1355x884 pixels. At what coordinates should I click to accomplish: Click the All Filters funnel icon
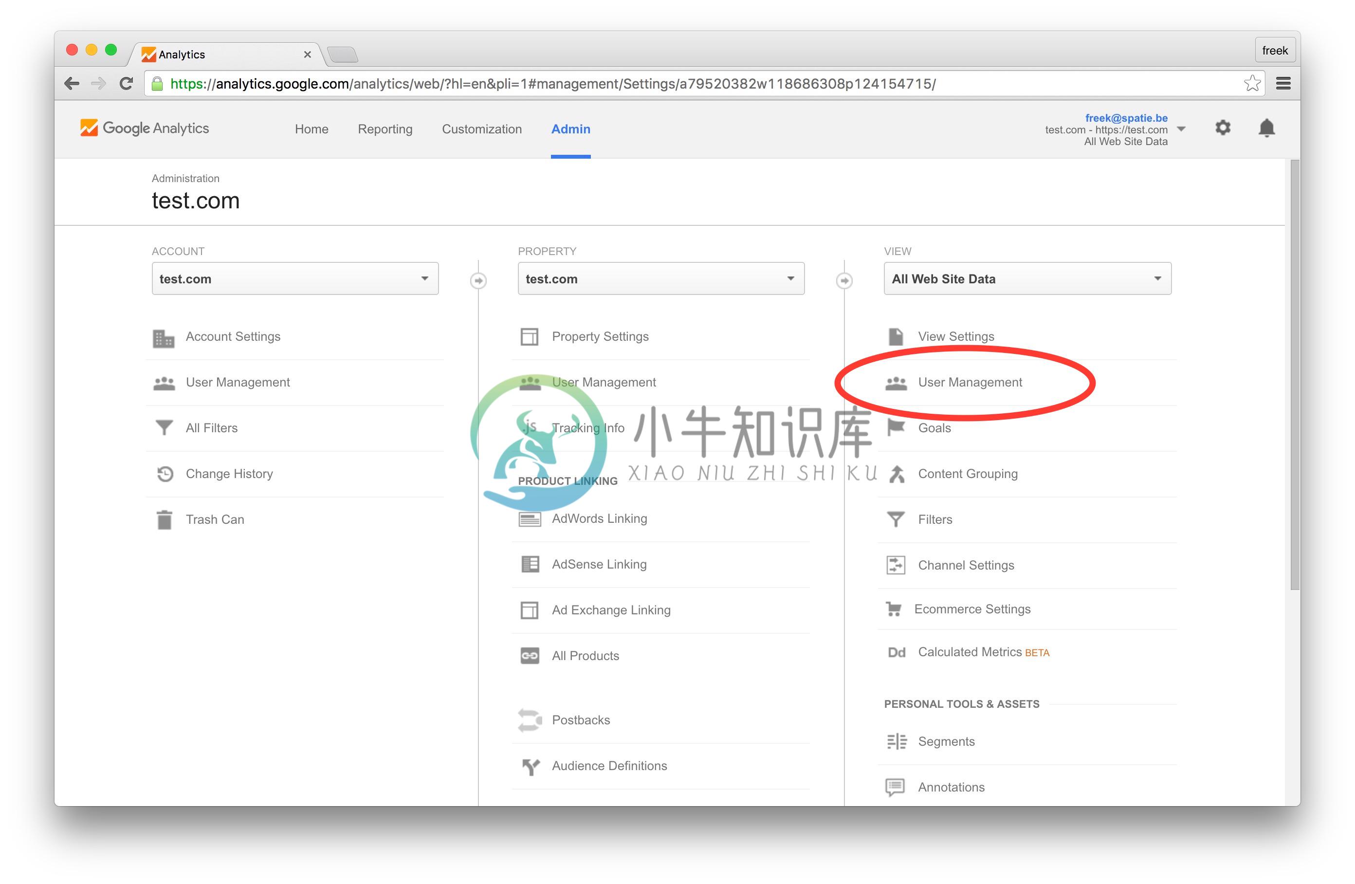point(164,428)
